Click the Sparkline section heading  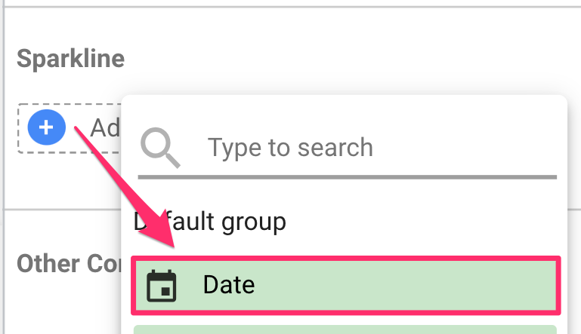(x=70, y=59)
